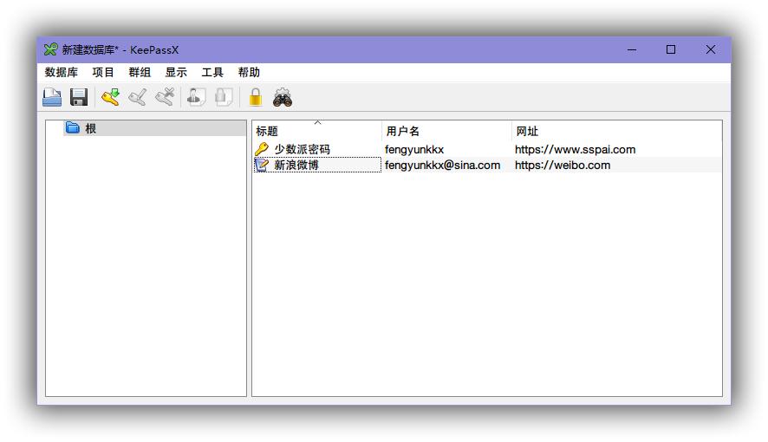This screenshot has width=768, height=442.
Task: Open the 项目 menu
Action: [x=103, y=73]
